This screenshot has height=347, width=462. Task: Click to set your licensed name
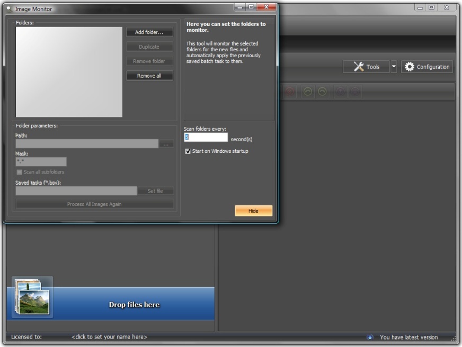point(109,337)
